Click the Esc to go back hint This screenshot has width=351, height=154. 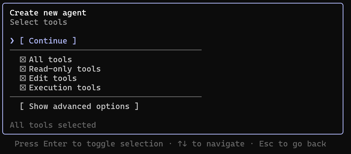click(292, 144)
